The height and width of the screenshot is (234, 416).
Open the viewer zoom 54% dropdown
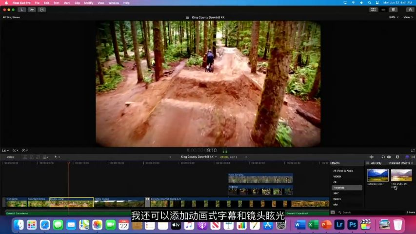click(x=393, y=17)
